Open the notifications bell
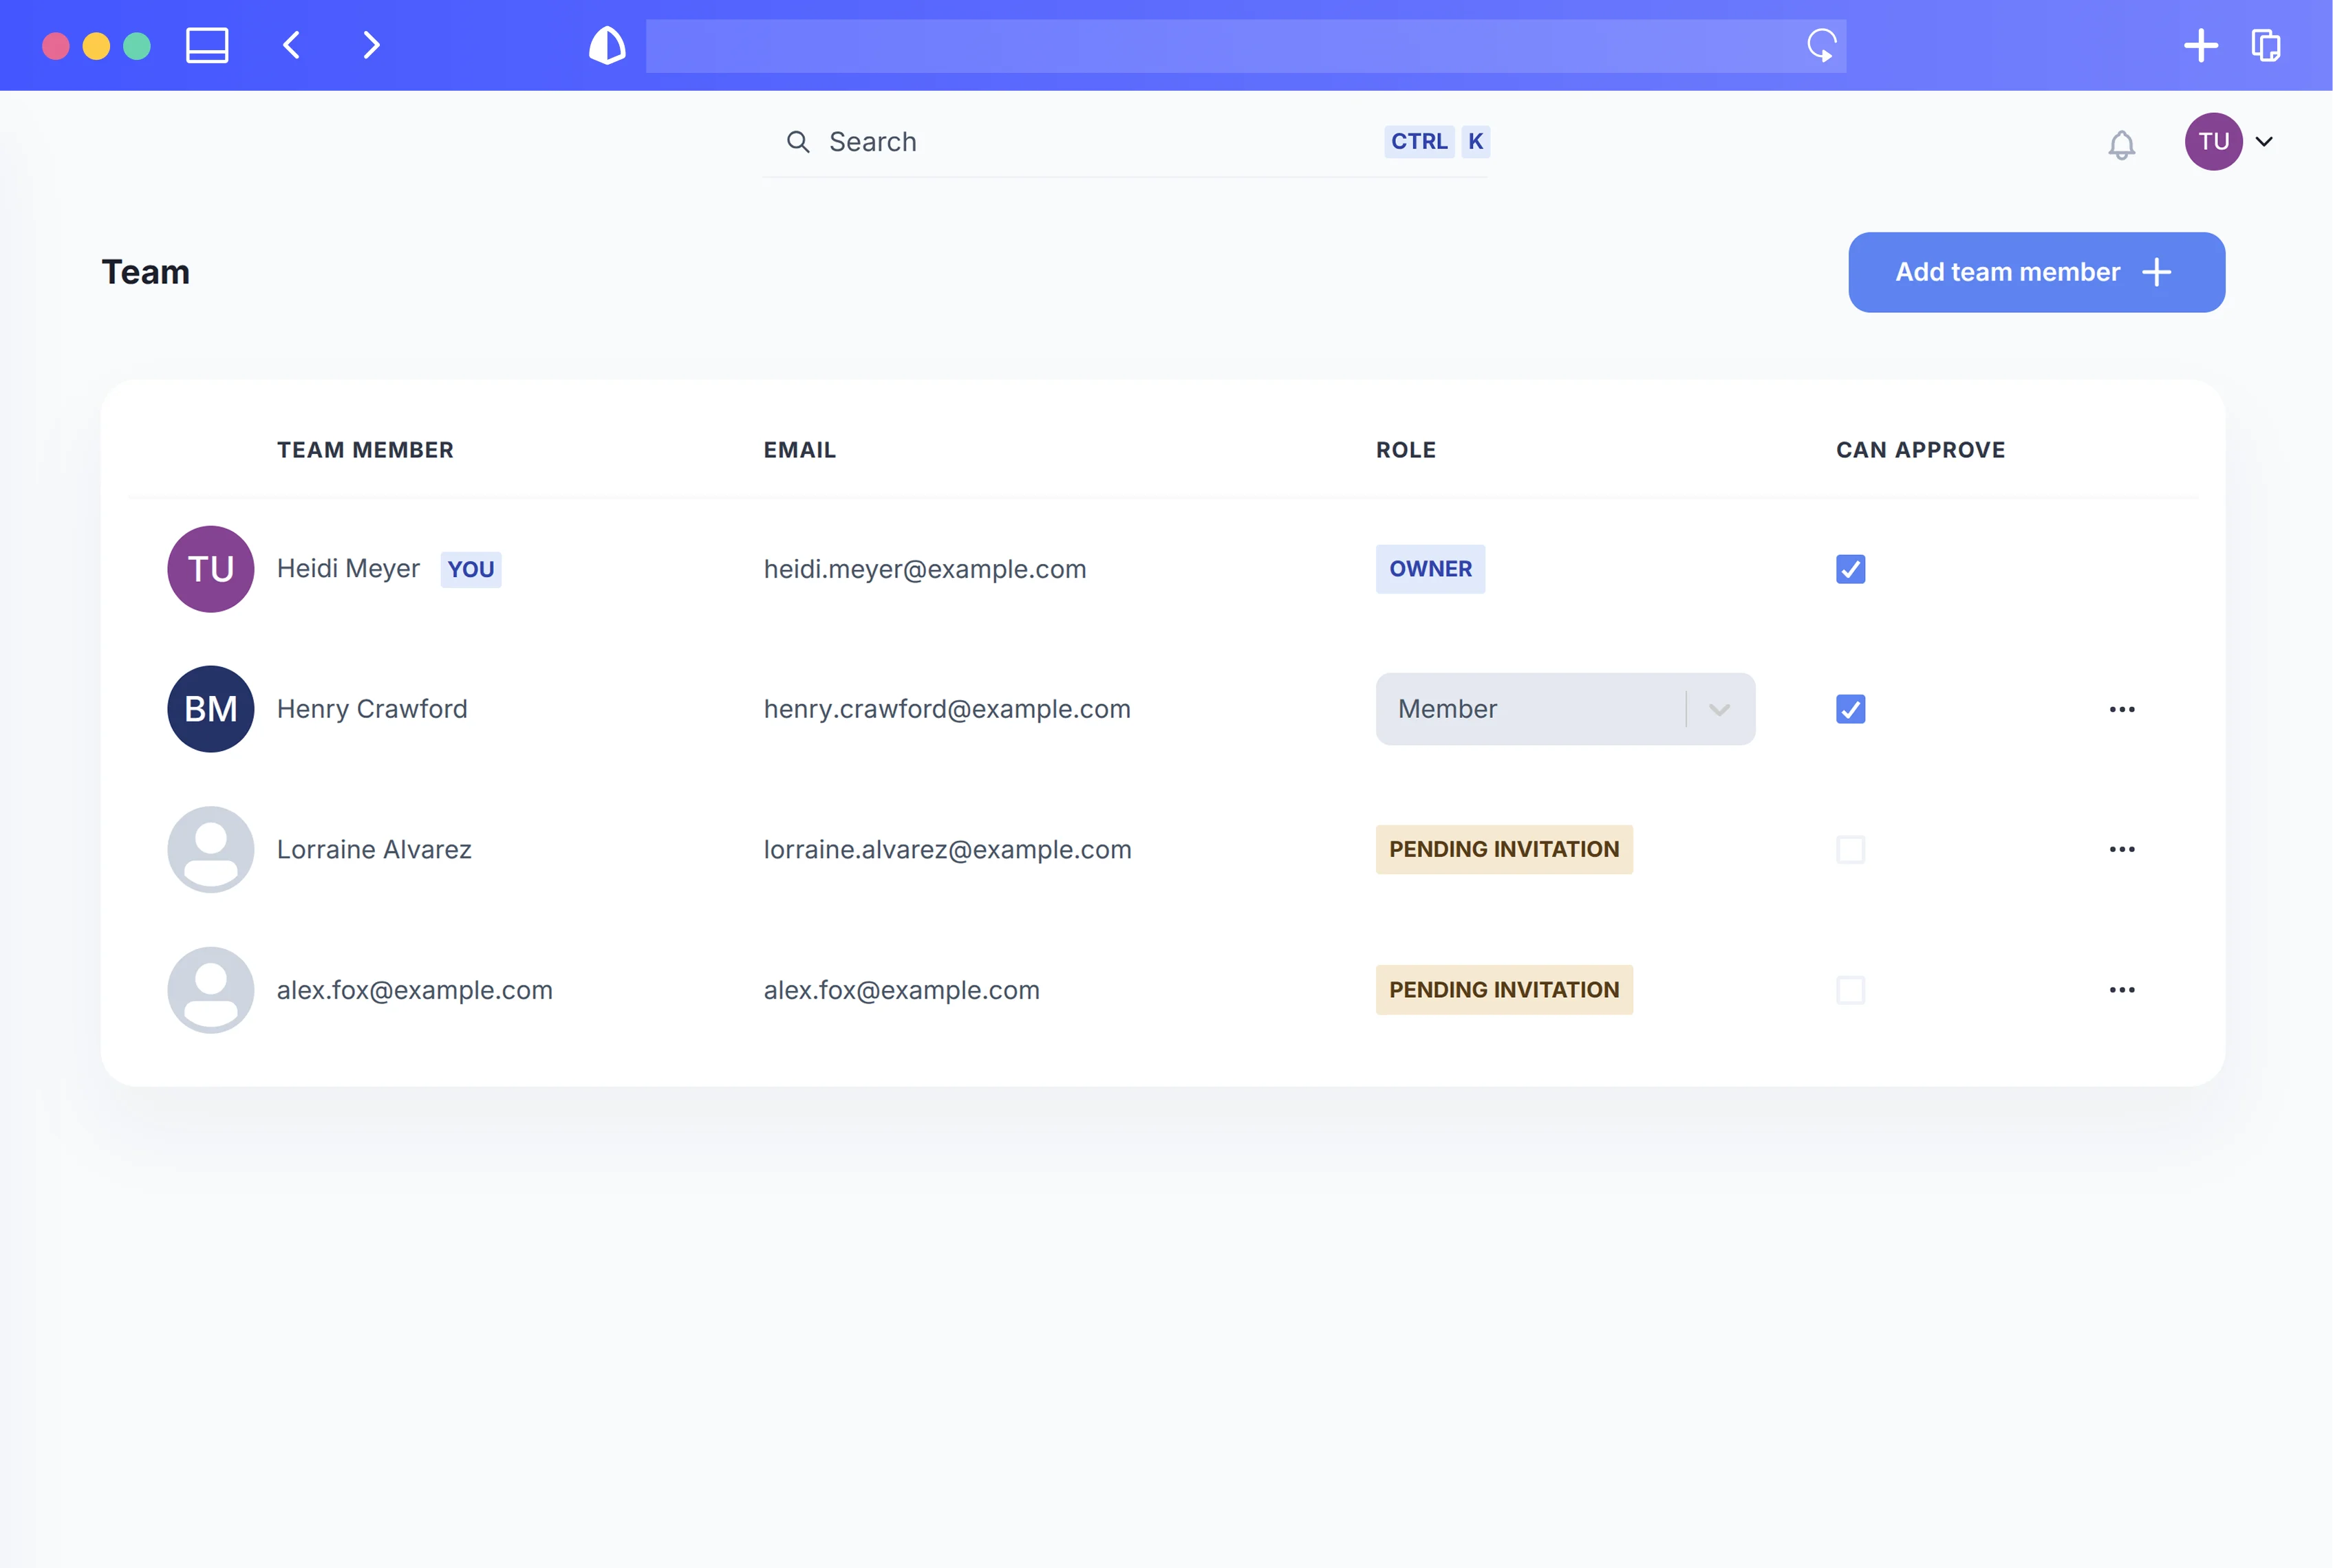This screenshot has width=2333, height=1568. [2122, 144]
